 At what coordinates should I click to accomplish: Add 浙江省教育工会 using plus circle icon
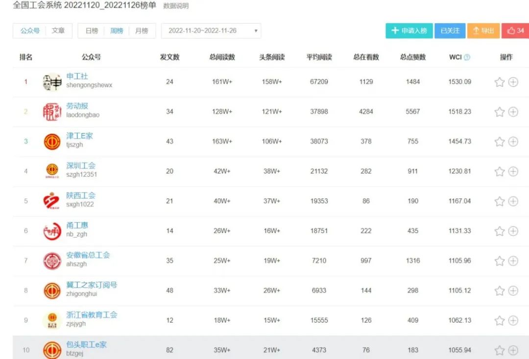pos(513,321)
